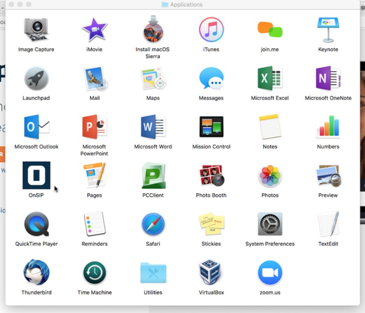Open the Pages document app icon
Image resolution: width=365 pixels, height=313 pixels.
point(95,176)
